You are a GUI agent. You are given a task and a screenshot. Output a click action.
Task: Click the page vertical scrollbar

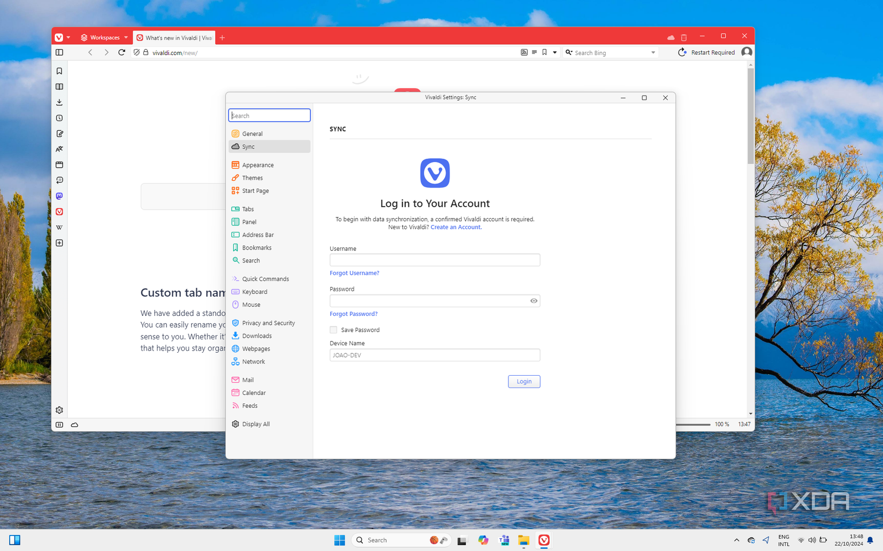click(750, 116)
